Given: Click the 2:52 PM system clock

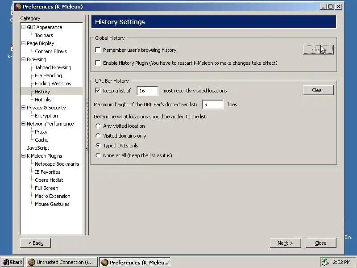Looking at the screenshot, I should click(342, 262).
